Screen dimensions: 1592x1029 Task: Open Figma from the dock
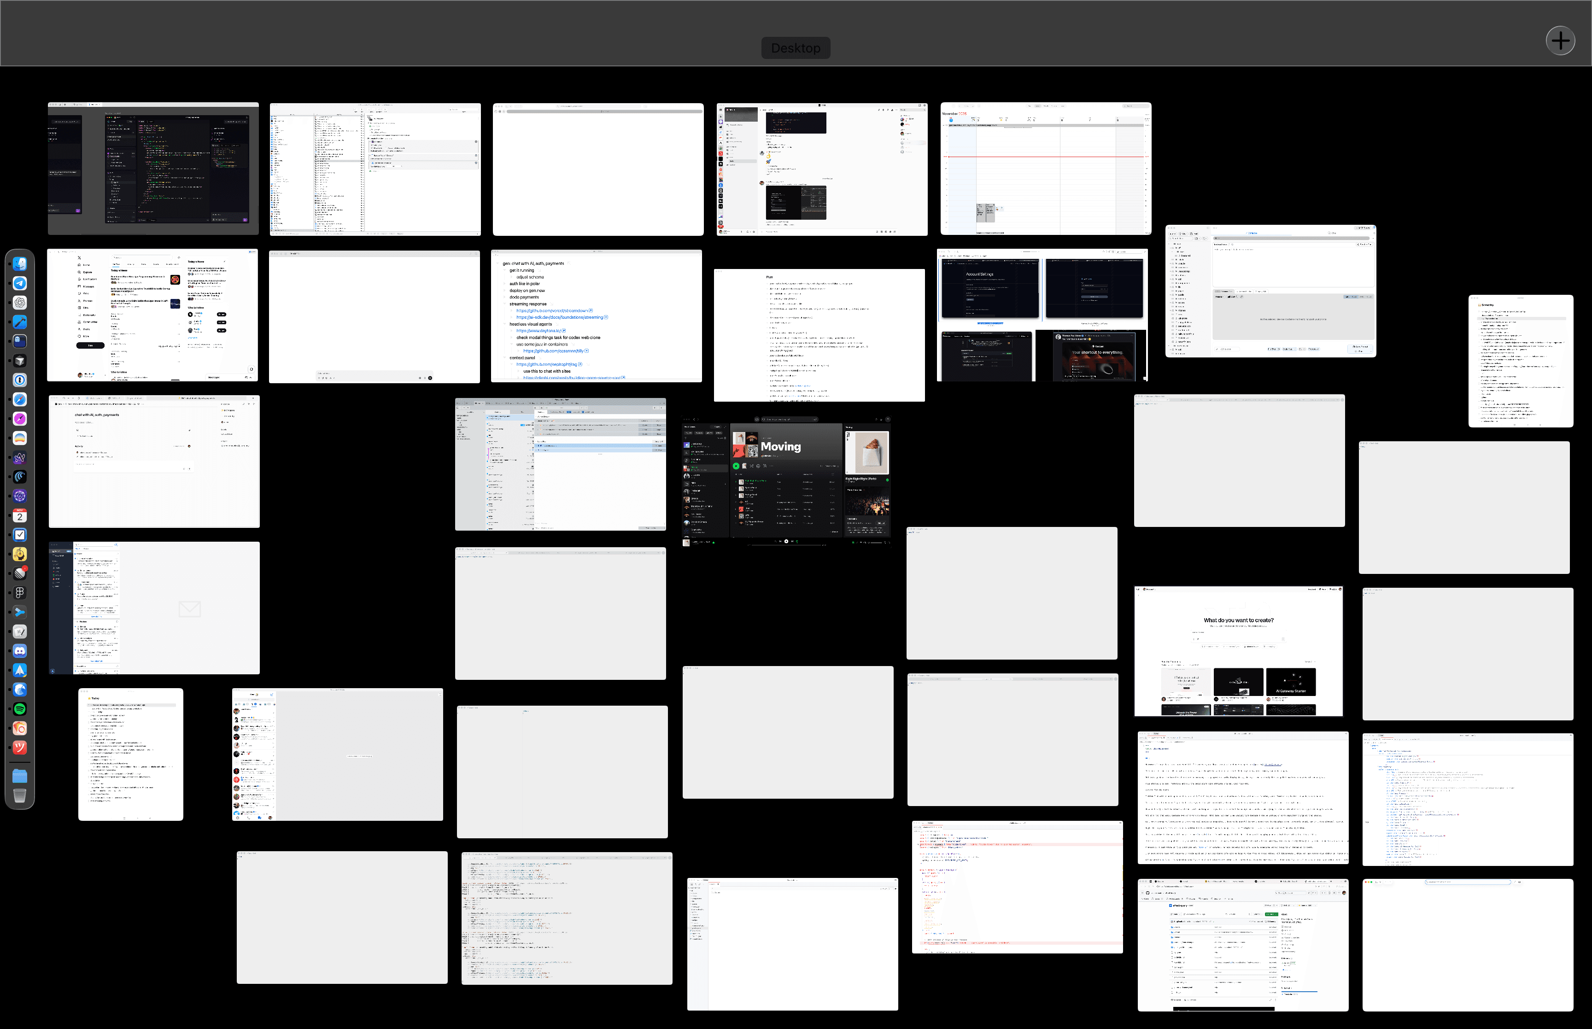20,593
